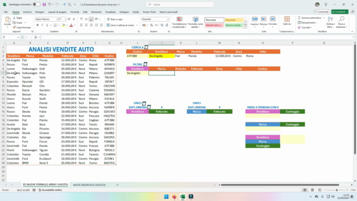
Task: Switch to the Dati tab
Action: tap(85, 12)
